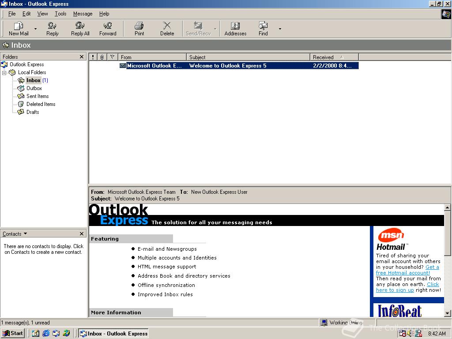Image resolution: width=452 pixels, height=339 pixels.
Task: Click the InfoBeat banner image
Action: 399,311
